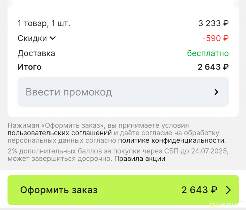This screenshot has width=246, height=210.
Task: Open the политике конфиденциальности link
Action: coord(171,140)
